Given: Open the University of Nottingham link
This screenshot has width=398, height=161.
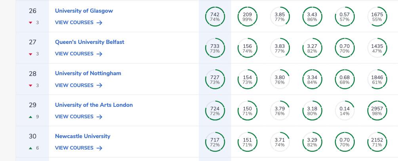Looking at the screenshot, I should click(x=88, y=73).
